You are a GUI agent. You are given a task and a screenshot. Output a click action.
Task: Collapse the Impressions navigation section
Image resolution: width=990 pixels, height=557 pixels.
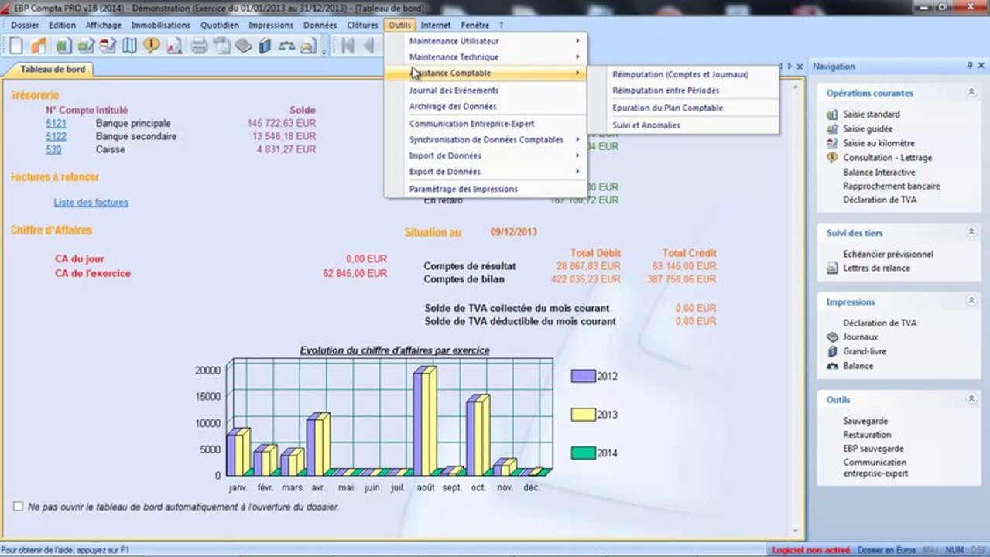point(971,301)
